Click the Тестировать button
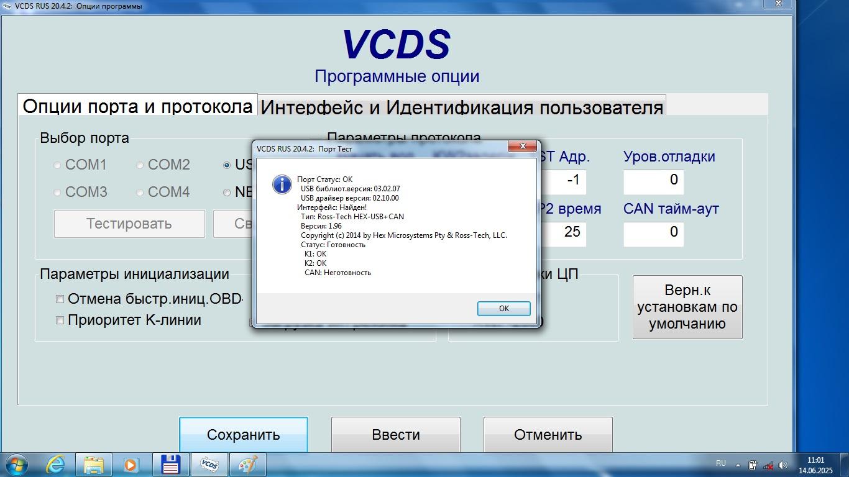 point(129,224)
